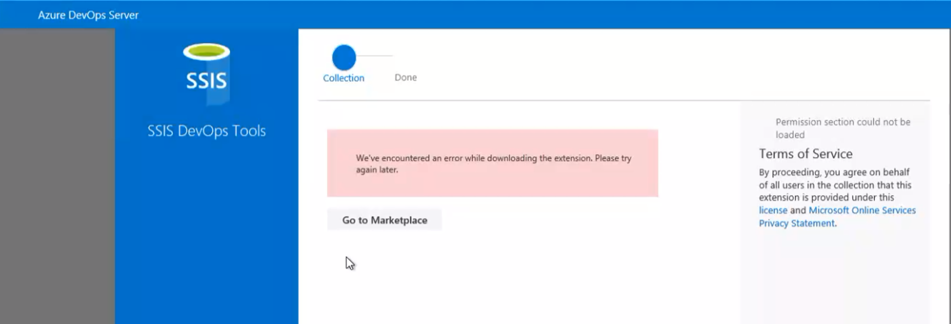The width and height of the screenshot is (951, 324).
Task: Click the Azure DevOps Server header title
Action: click(x=87, y=15)
